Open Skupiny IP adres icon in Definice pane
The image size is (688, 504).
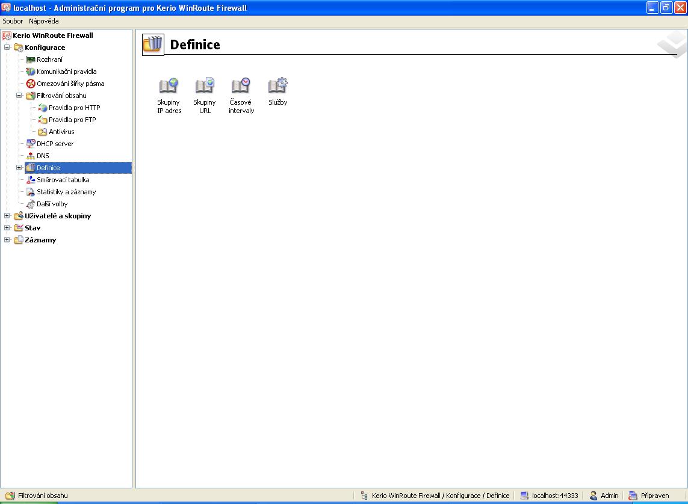tap(169, 85)
